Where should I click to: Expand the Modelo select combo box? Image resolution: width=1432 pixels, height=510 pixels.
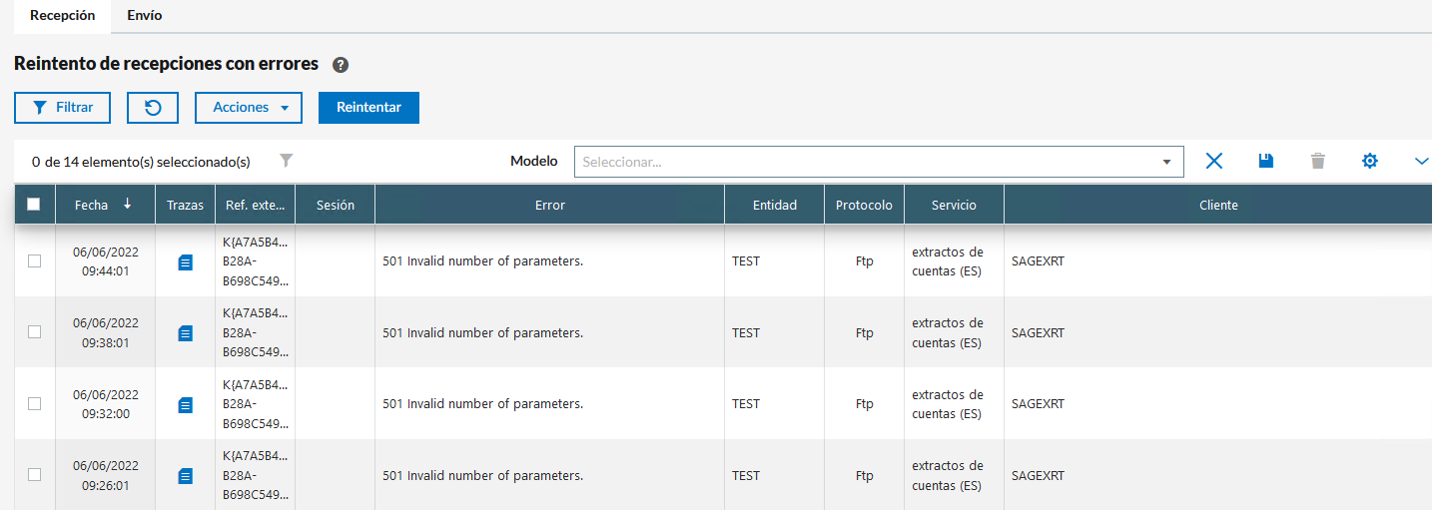pyautogui.click(x=879, y=162)
